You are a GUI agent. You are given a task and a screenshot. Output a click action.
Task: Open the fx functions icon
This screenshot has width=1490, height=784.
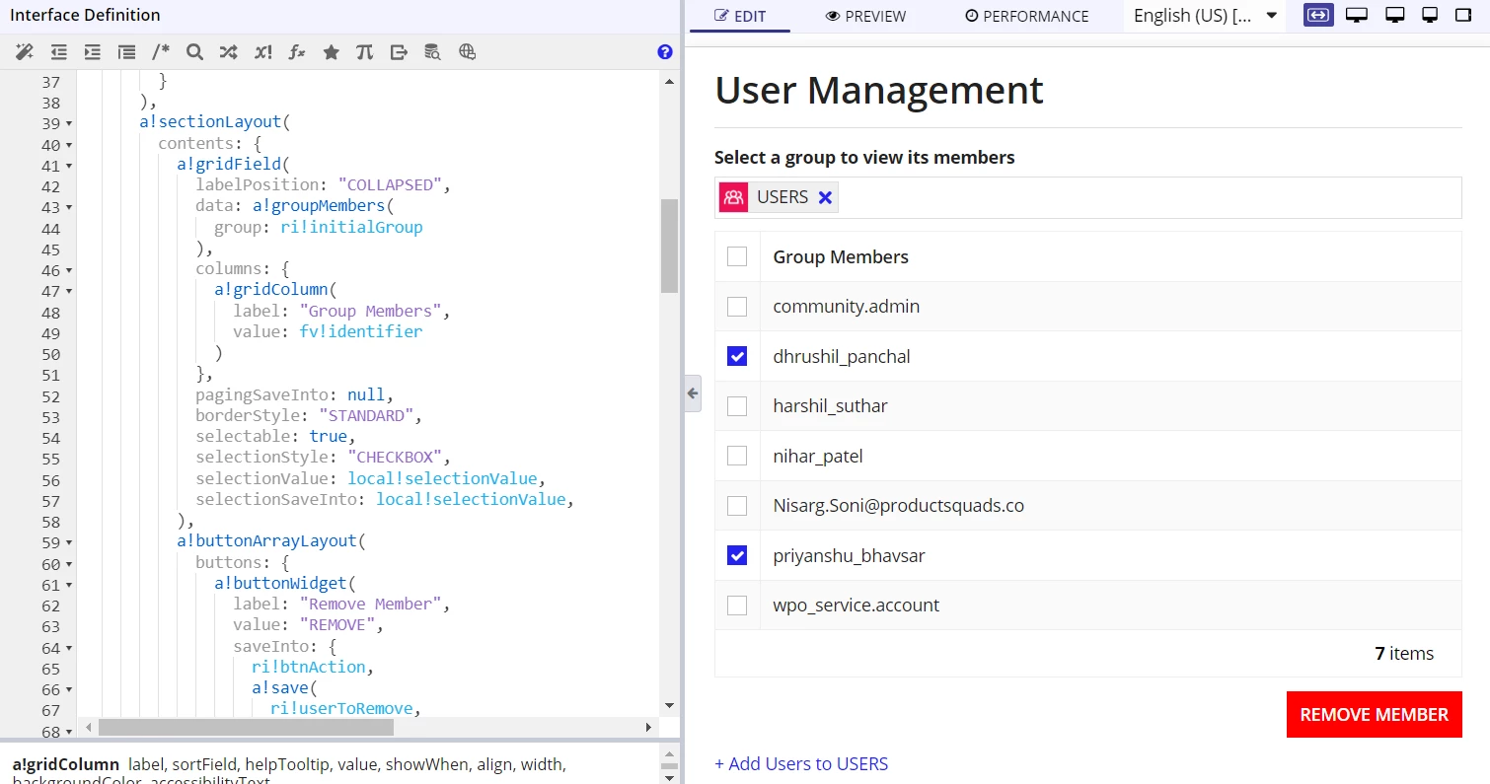(296, 52)
